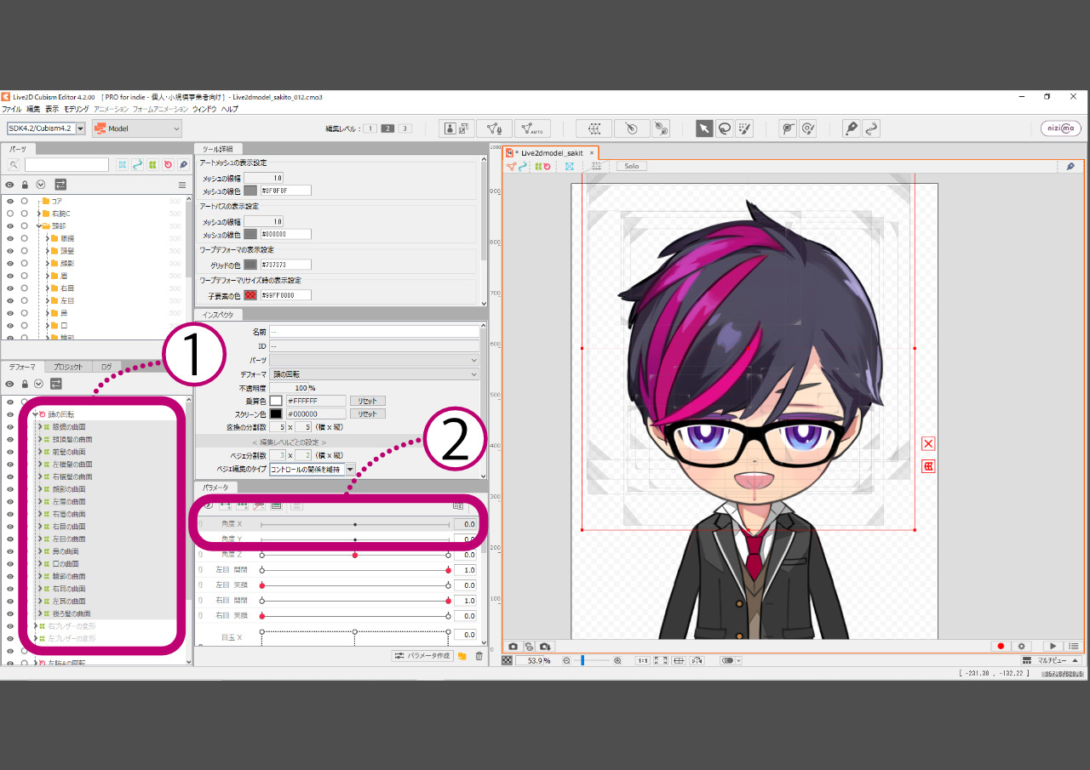Open the SDK4.2/Cubism4.2 version dropdown
The width and height of the screenshot is (1090, 770).
(81, 128)
